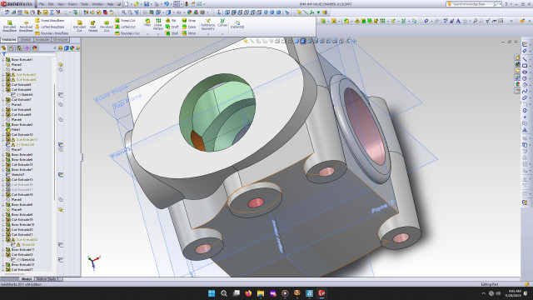
Task: Choose the Extruded Cut tool
Action: pyautogui.click(x=79, y=26)
